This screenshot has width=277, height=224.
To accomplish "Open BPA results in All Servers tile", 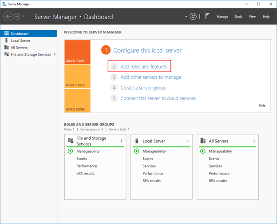I will (218, 181).
